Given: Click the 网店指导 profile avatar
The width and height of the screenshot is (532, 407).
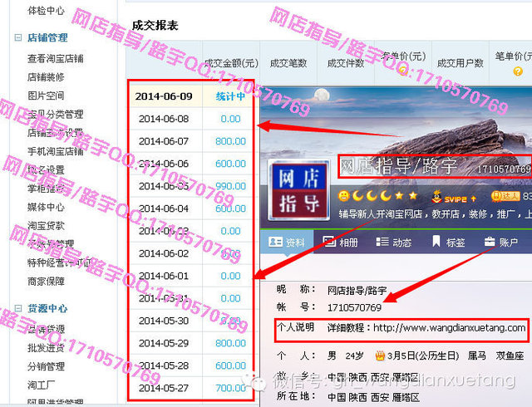Looking at the screenshot, I should tap(299, 190).
